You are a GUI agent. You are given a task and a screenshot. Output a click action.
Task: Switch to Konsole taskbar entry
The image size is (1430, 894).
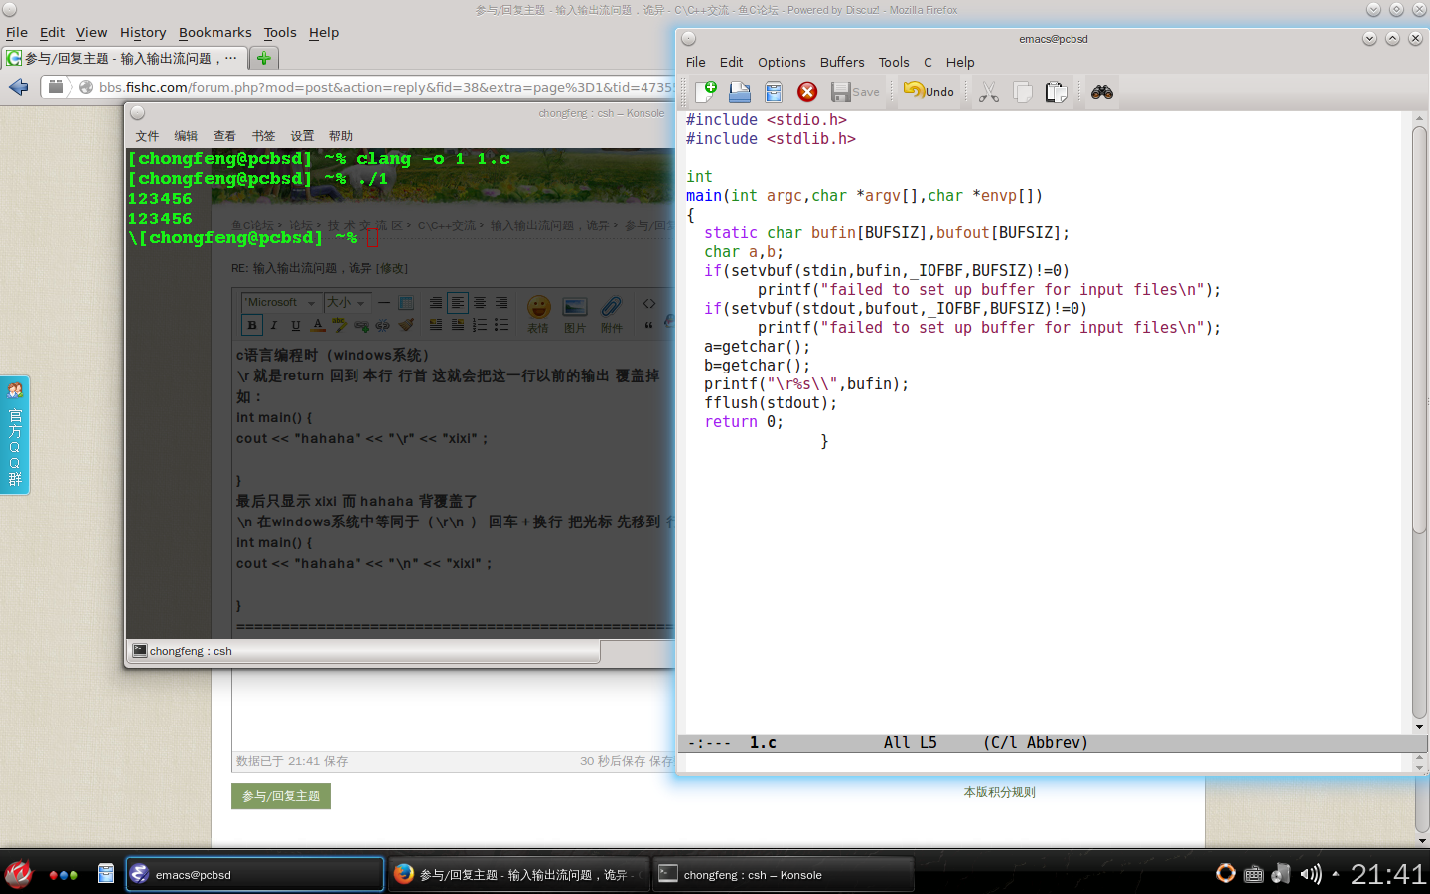783,874
